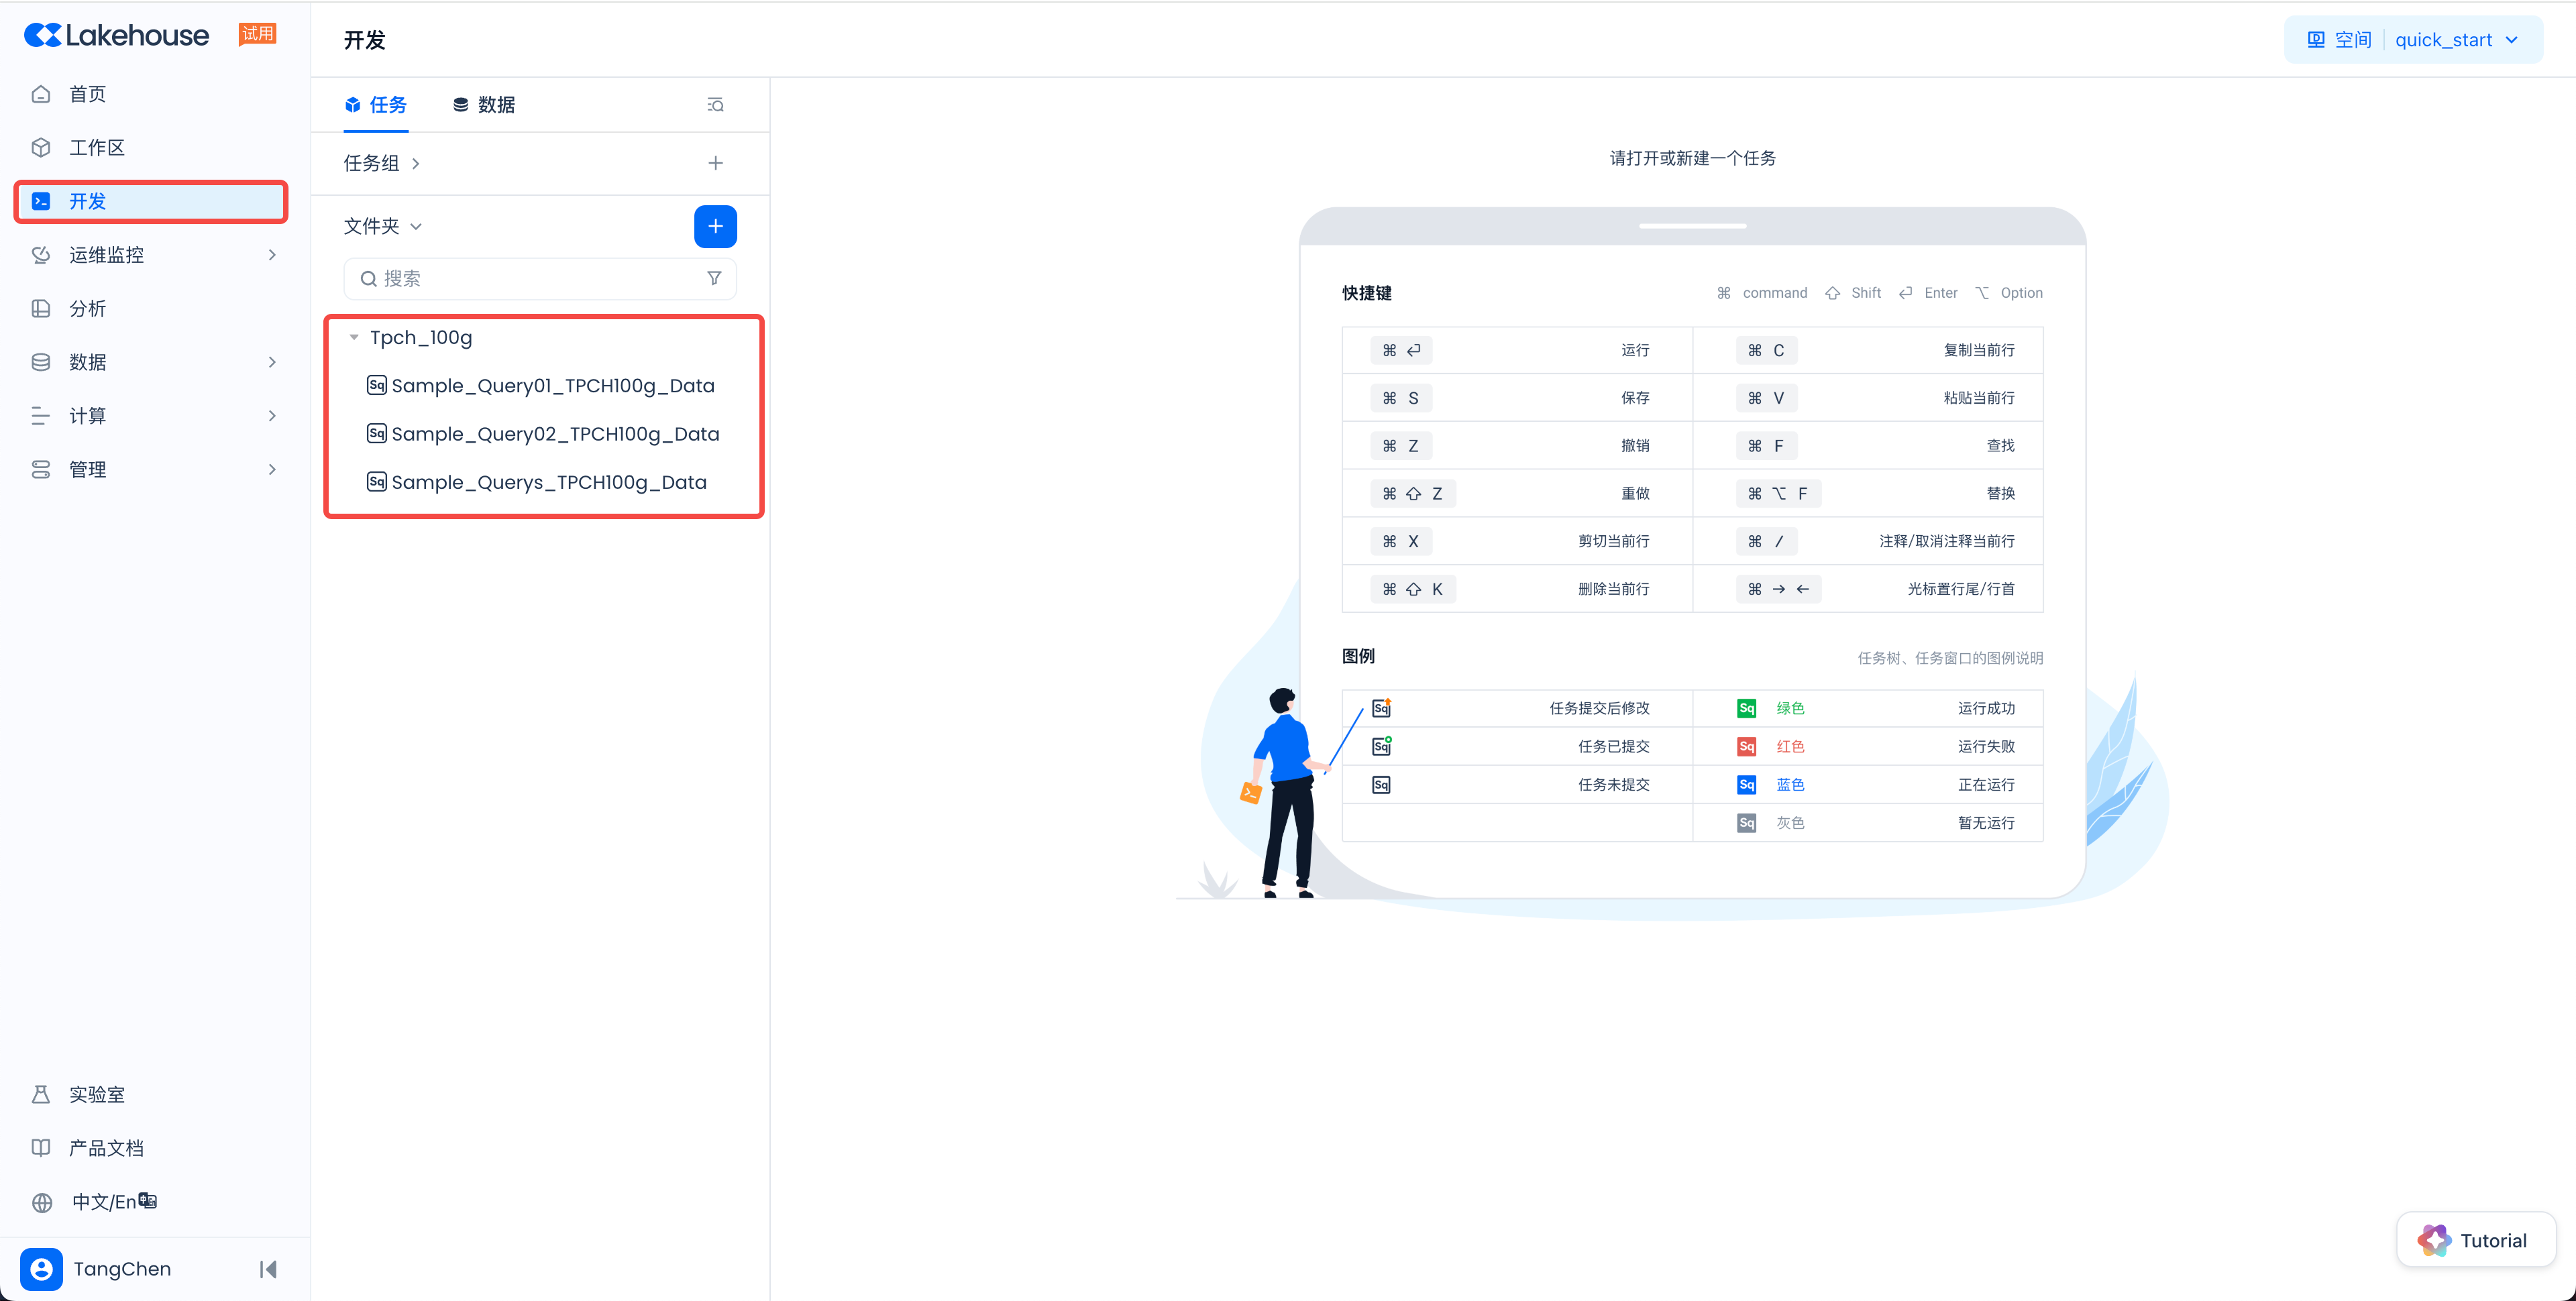
Task: Click the search-list icon beside the 数据 tab
Action: [715, 105]
